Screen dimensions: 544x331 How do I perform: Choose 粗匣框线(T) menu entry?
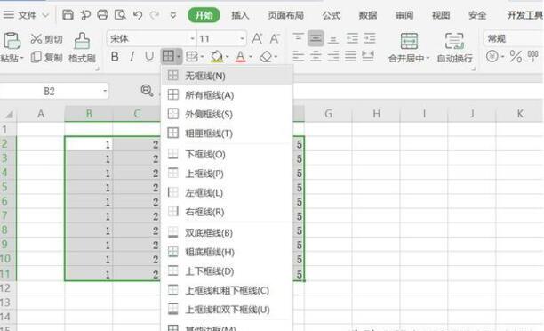coord(227,133)
